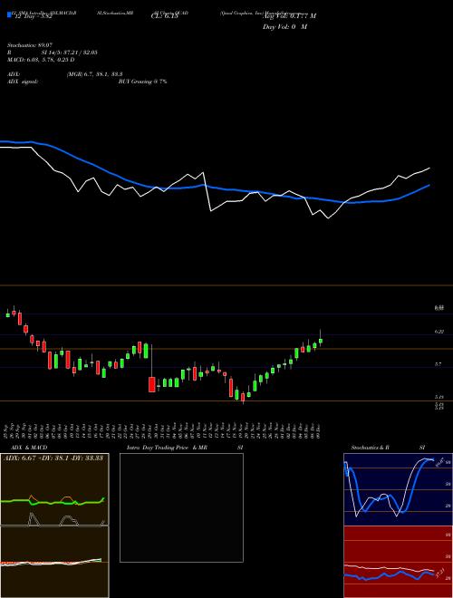Open the empty intraday price chart box
This screenshot has width=453, height=598.
coord(181,507)
